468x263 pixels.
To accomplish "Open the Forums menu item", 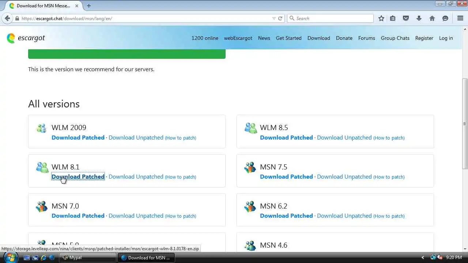I will [x=367, y=38].
